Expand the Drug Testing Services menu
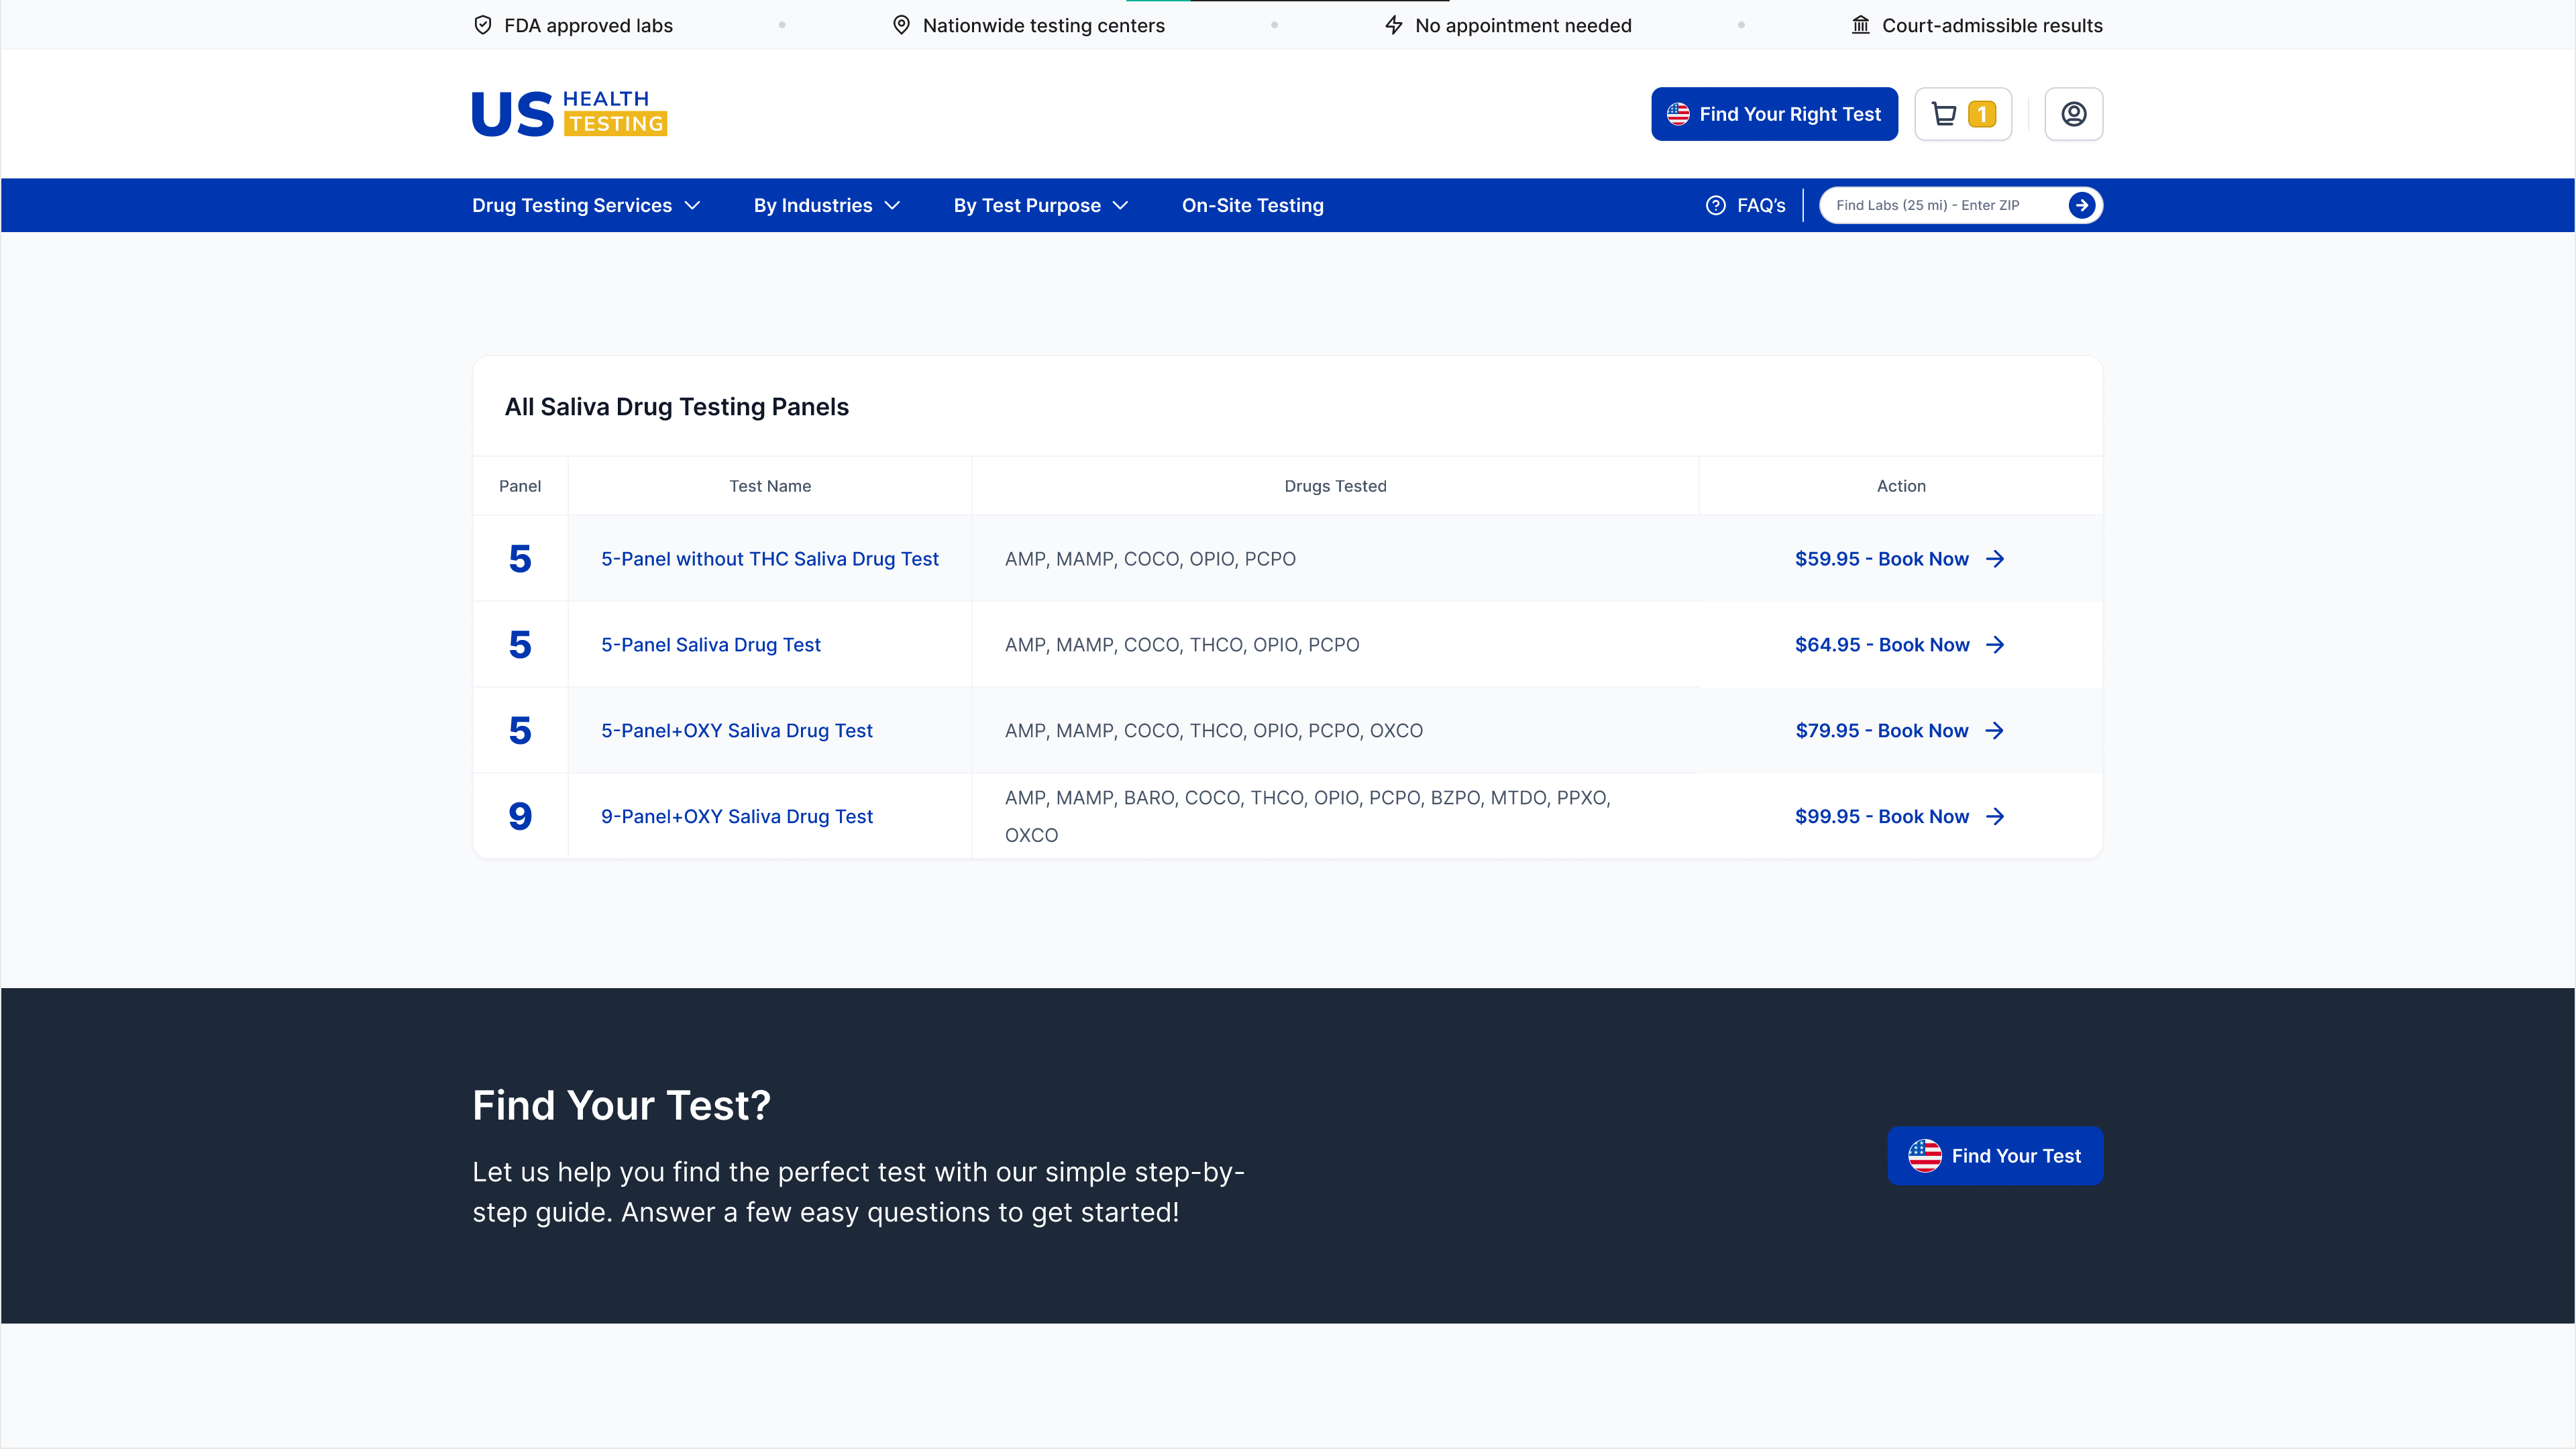This screenshot has height=1449, width=2576. (586, 205)
